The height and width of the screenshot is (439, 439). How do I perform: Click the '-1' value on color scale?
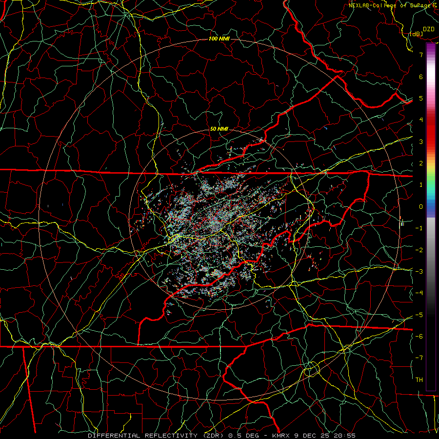(419, 228)
